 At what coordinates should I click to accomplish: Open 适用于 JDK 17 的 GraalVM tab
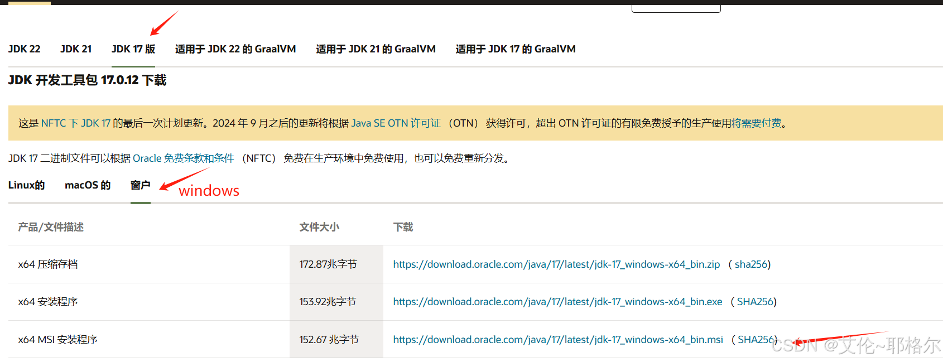[x=516, y=49]
